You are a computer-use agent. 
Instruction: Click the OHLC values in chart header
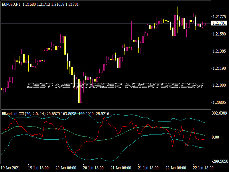[51, 5]
